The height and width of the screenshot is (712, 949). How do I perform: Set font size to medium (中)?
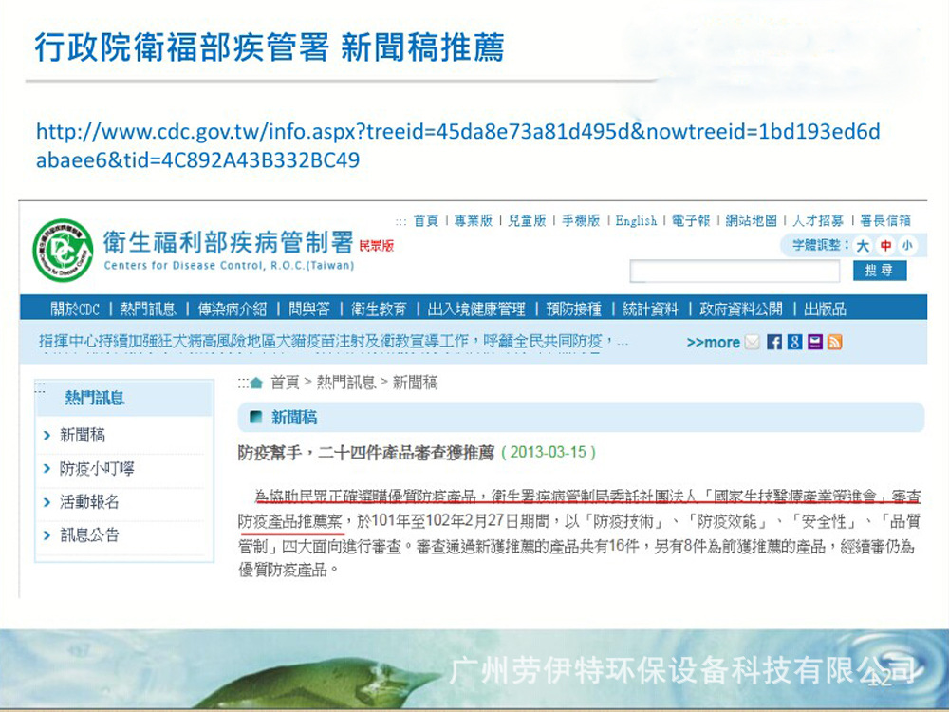(885, 246)
